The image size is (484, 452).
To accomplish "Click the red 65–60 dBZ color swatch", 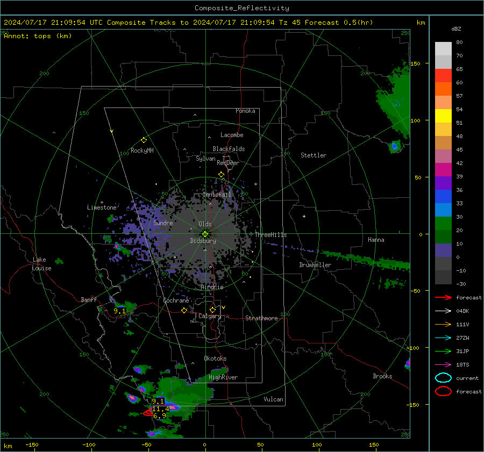I will [x=443, y=75].
